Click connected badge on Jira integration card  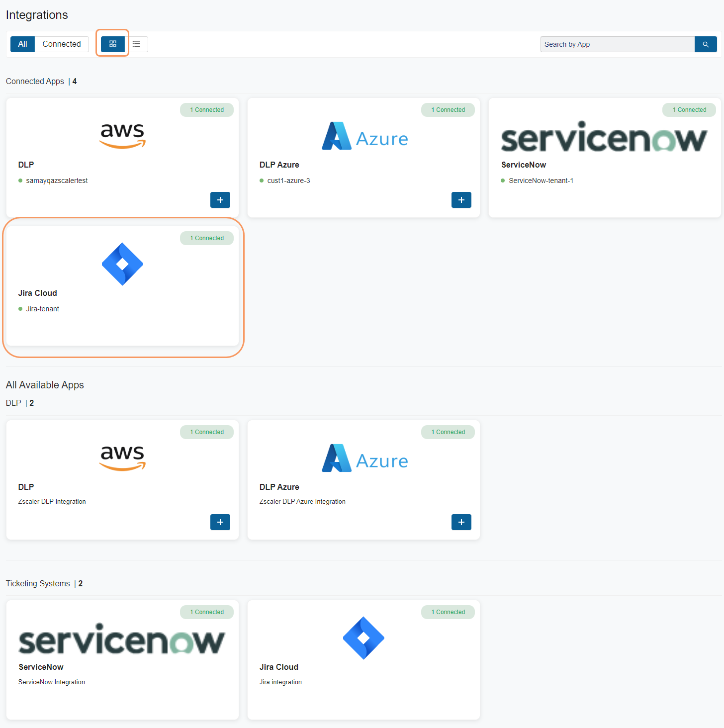[x=448, y=612]
